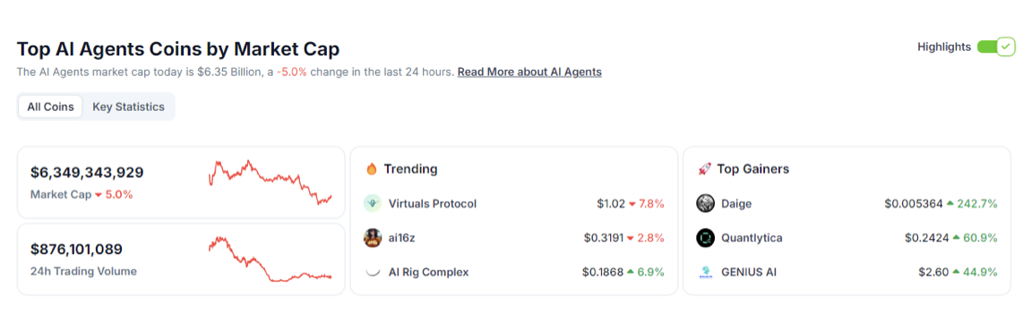
Task: Select the All Coins tab
Action: (50, 107)
